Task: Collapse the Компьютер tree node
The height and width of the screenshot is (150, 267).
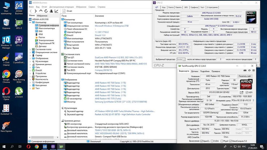Action: (x=30, y=22)
